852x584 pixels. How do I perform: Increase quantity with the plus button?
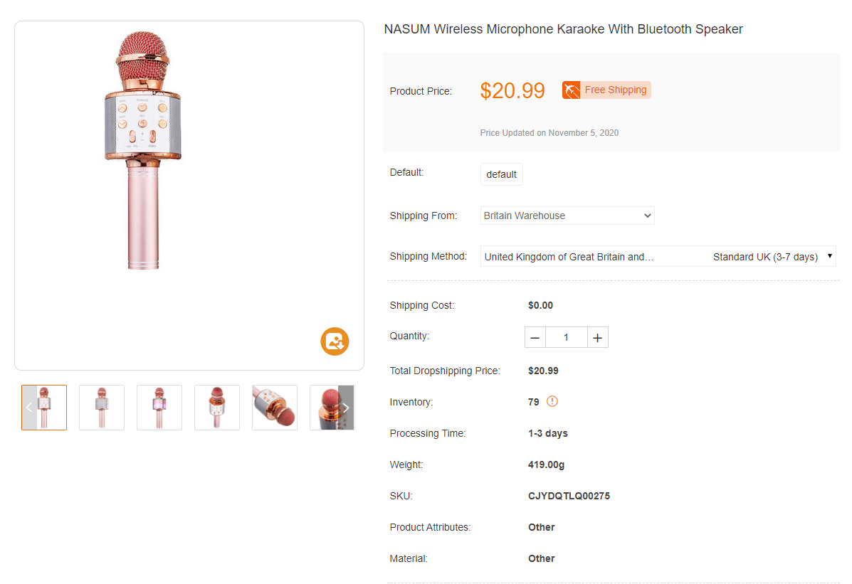pyautogui.click(x=598, y=338)
